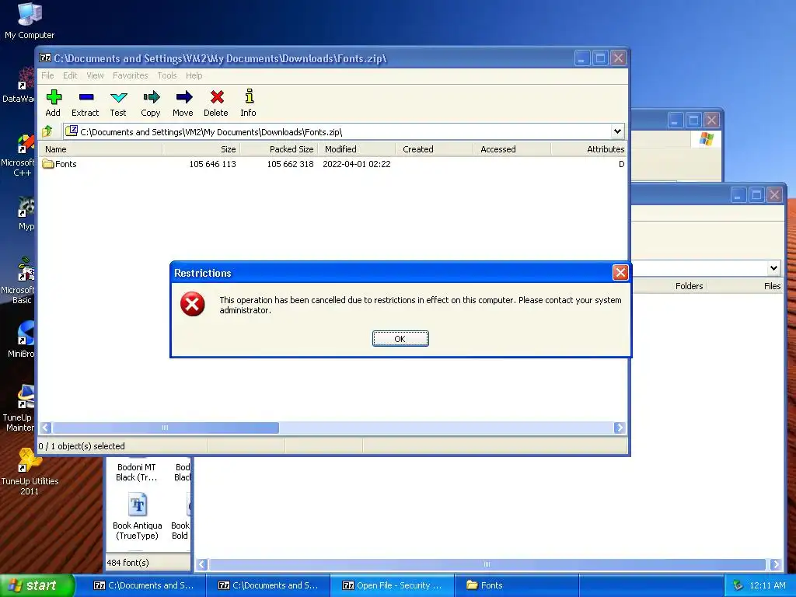This screenshot has height=597, width=796.
Task: Open the View menu
Action: 95,75
